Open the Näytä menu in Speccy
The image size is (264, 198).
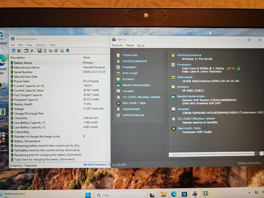tap(130, 45)
